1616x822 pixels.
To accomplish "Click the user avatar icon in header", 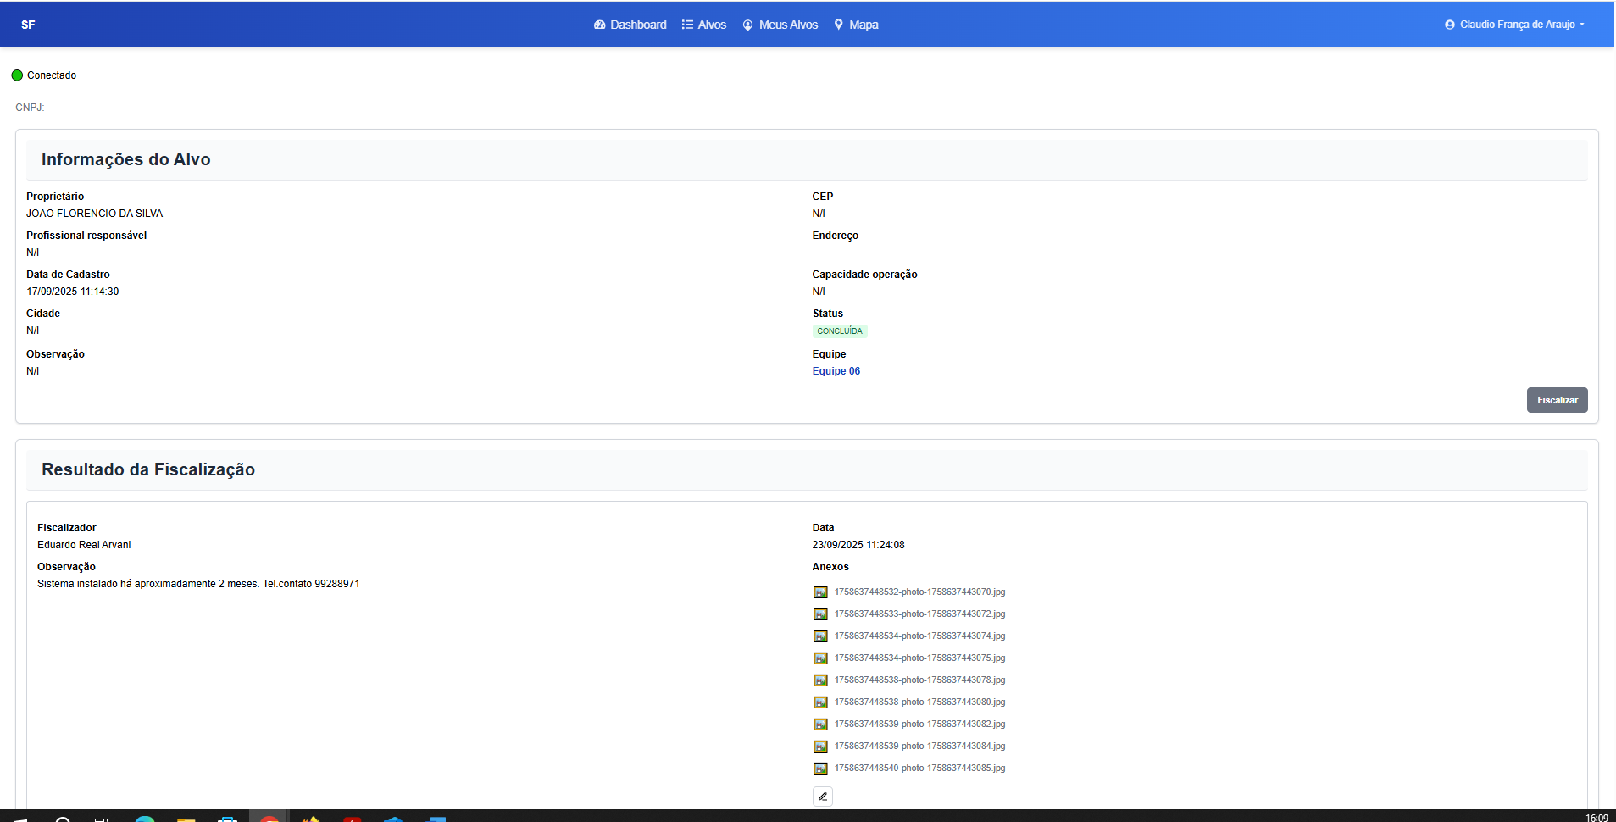I will 1450,25.
